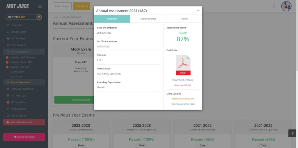Click the delete certificate link
The height and width of the screenshot is (148, 298).
[183, 85]
